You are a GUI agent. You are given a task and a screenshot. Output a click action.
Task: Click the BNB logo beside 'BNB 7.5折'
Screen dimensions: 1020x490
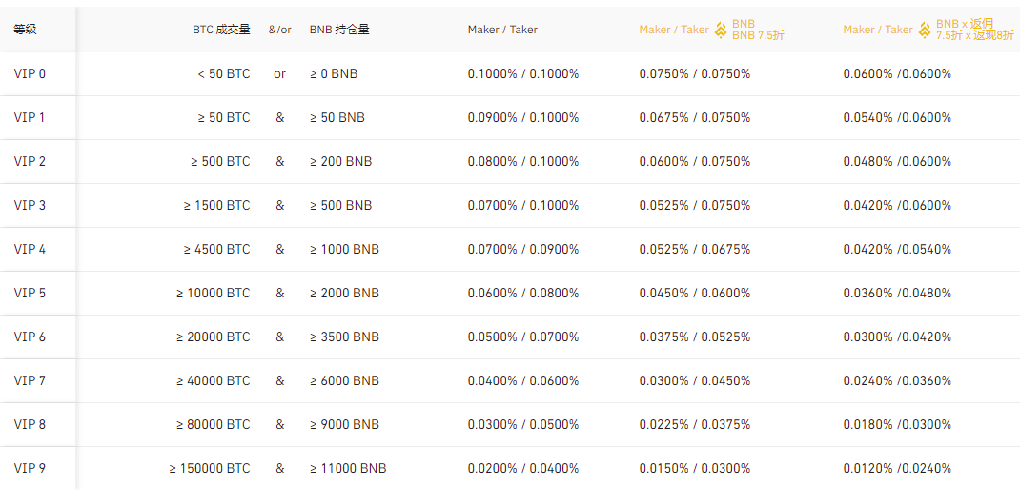[721, 30]
